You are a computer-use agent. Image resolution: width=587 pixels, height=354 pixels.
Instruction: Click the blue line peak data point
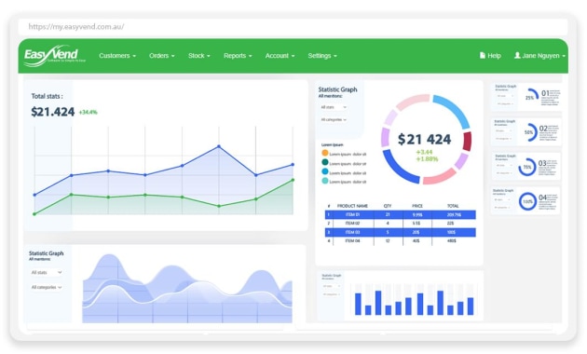click(219, 146)
